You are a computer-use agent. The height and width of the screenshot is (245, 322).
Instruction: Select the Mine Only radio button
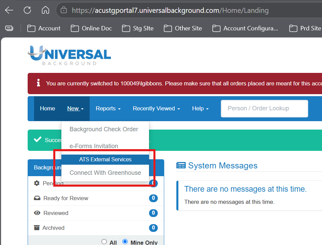tap(125, 242)
